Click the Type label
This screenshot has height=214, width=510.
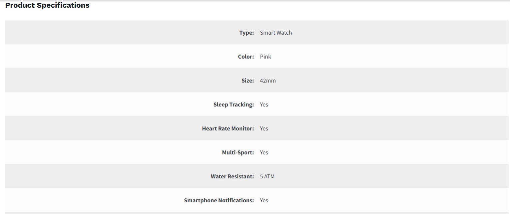coord(247,33)
